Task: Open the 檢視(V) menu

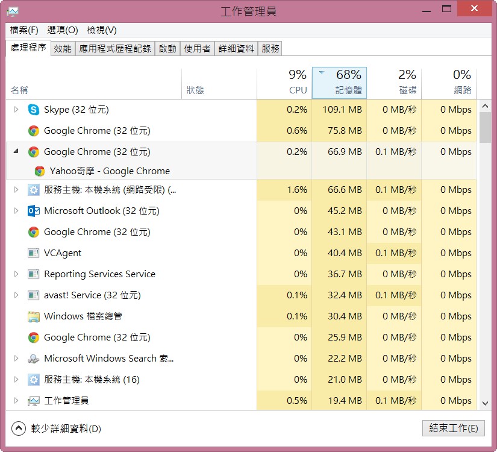Action: 102,30
